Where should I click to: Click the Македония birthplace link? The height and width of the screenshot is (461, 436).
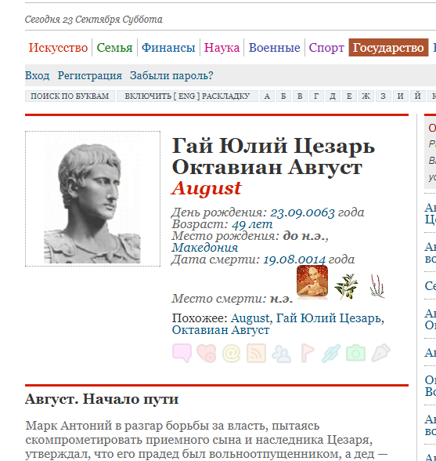tap(205, 248)
